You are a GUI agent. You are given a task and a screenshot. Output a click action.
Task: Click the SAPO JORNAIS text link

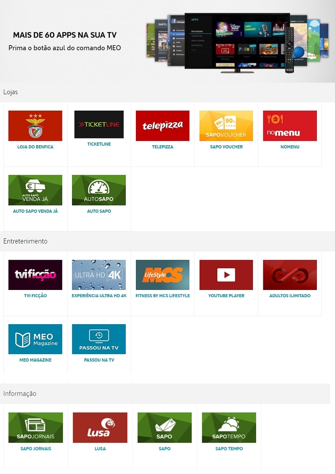tap(36, 449)
